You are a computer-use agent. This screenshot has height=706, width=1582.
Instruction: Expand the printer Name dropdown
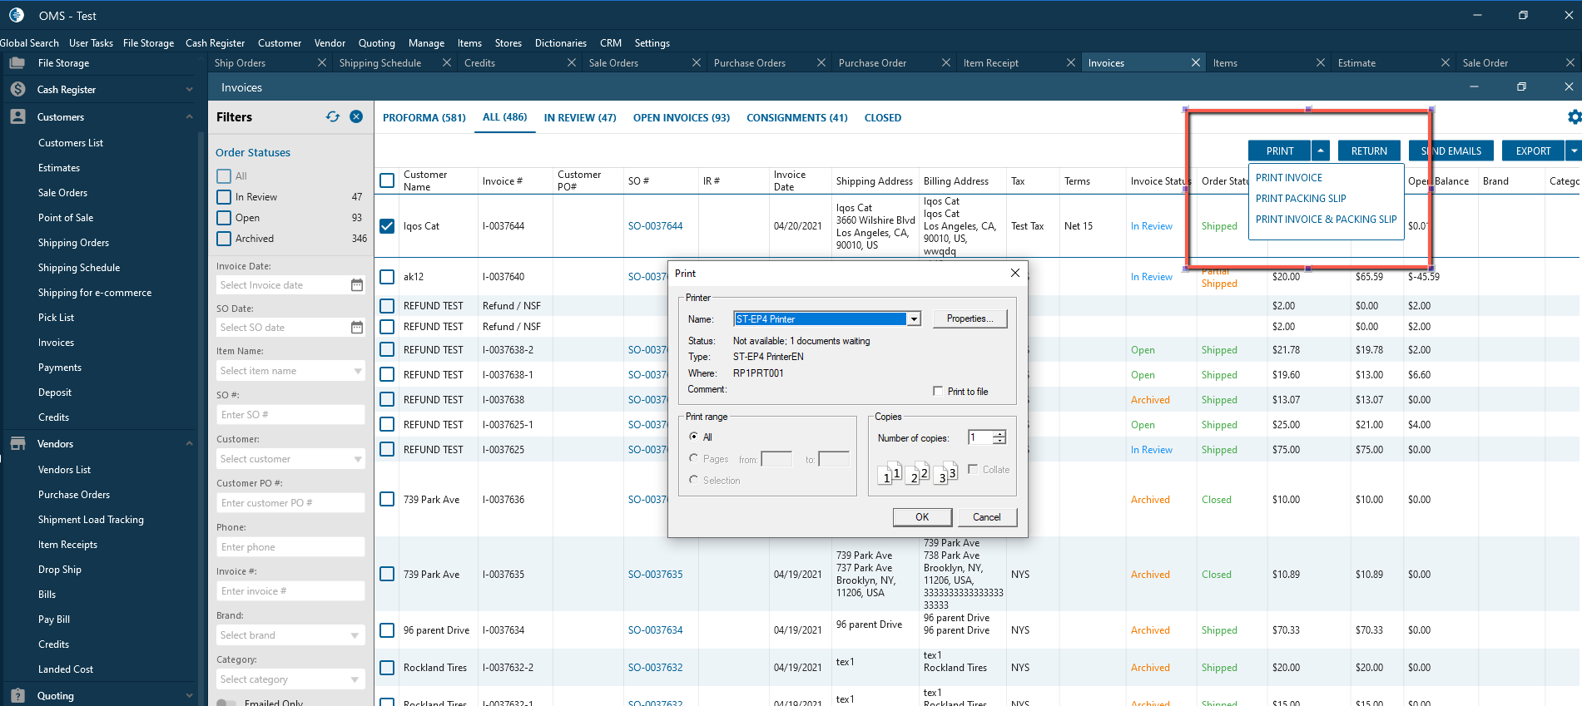pyautogui.click(x=914, y=319)
